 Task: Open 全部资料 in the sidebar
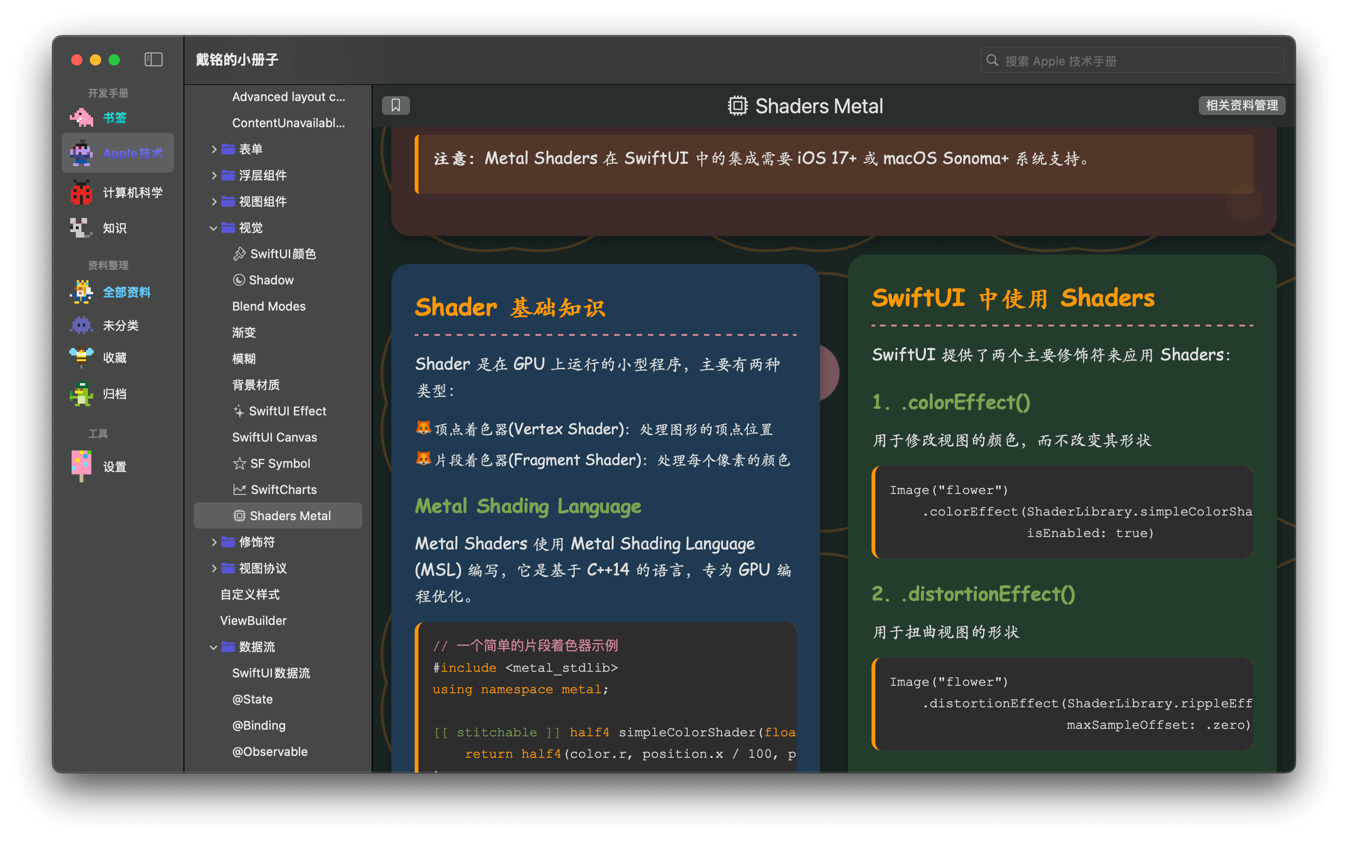117,292
